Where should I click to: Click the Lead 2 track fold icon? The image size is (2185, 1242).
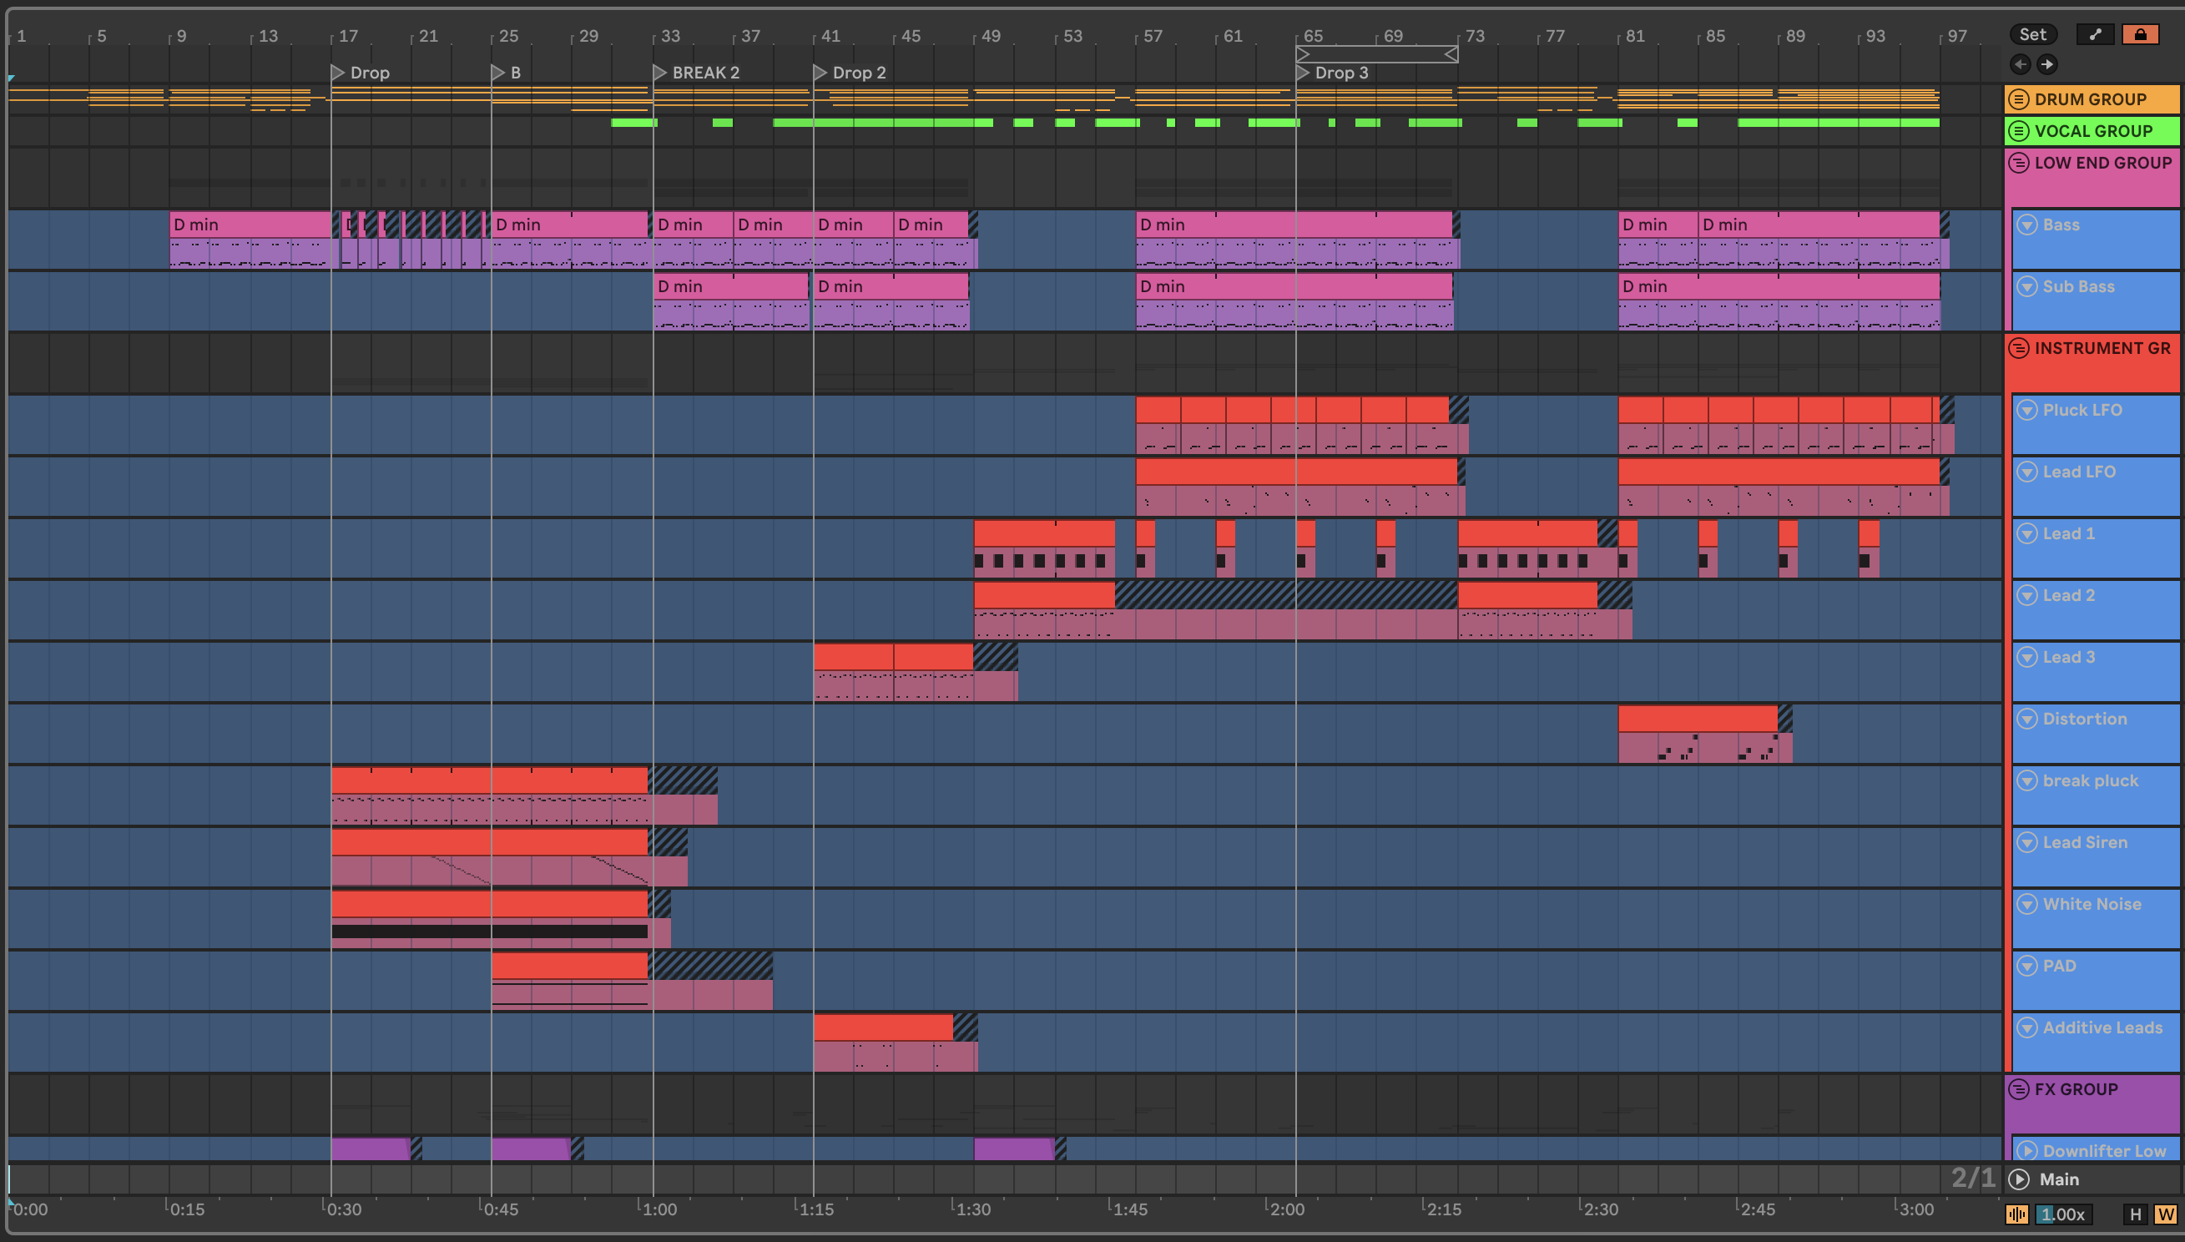(2027, 594)
